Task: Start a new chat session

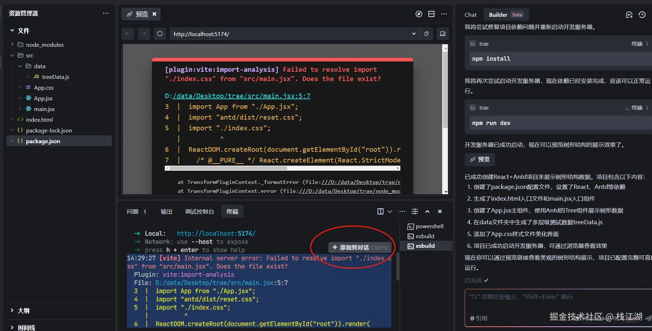Action: coord(629,15)
